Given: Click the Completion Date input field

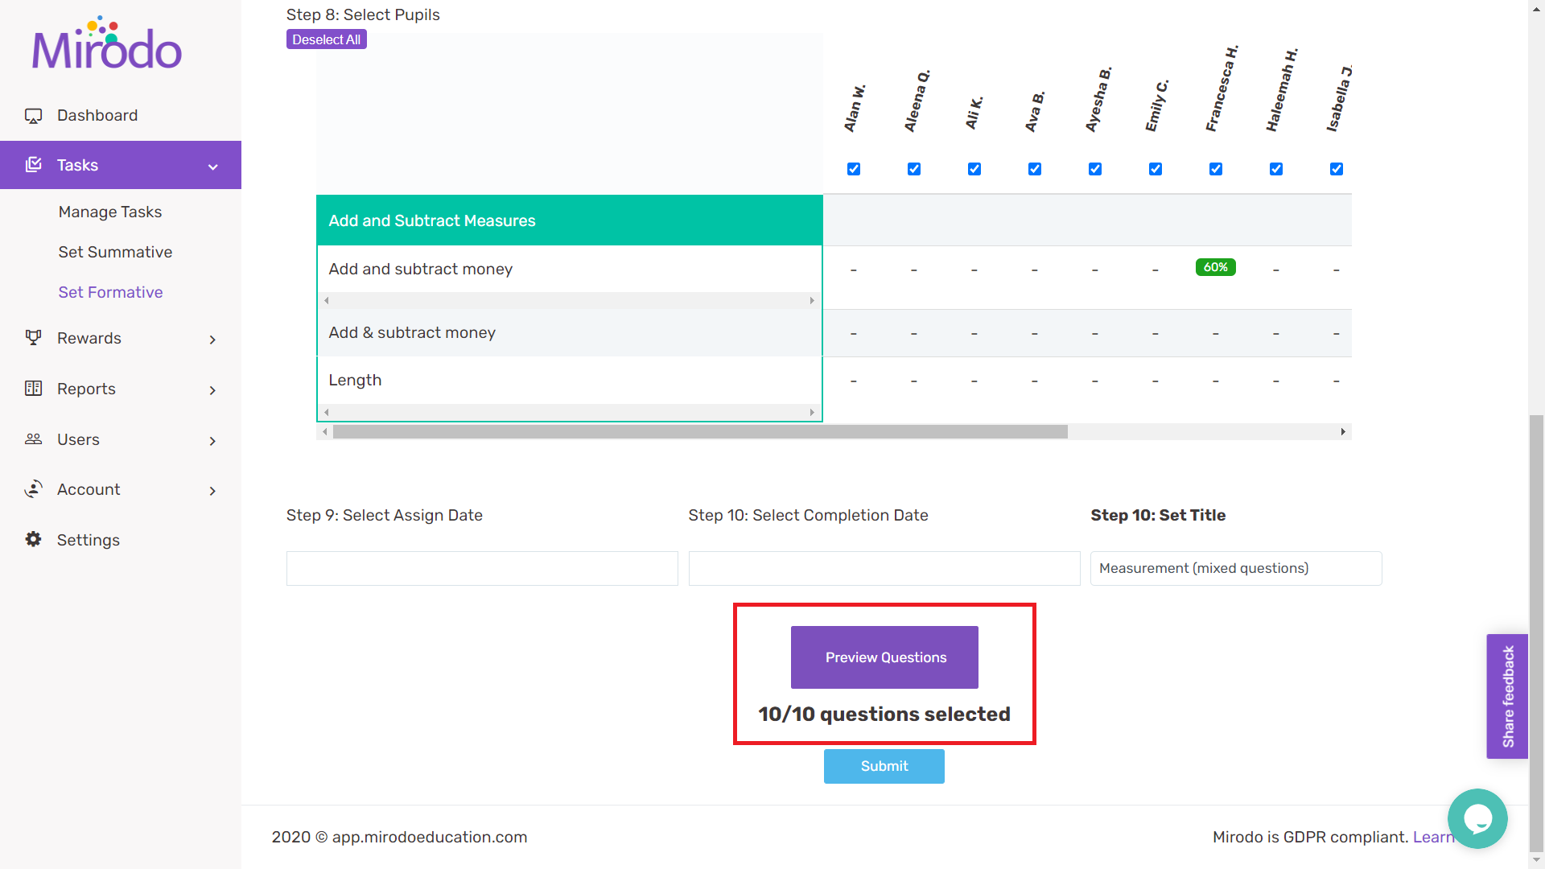Looking at the screenshot, I should [884, 568].
